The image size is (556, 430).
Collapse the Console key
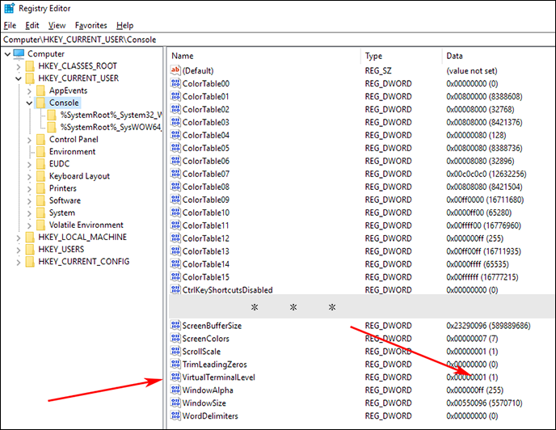29,103
